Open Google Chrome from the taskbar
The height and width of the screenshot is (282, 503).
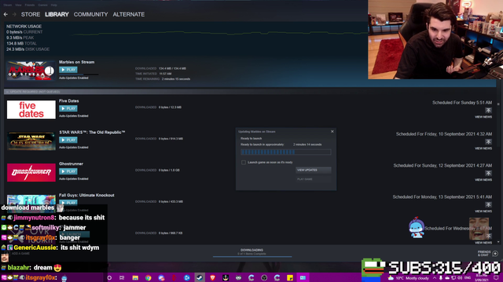tap(149, 278)
